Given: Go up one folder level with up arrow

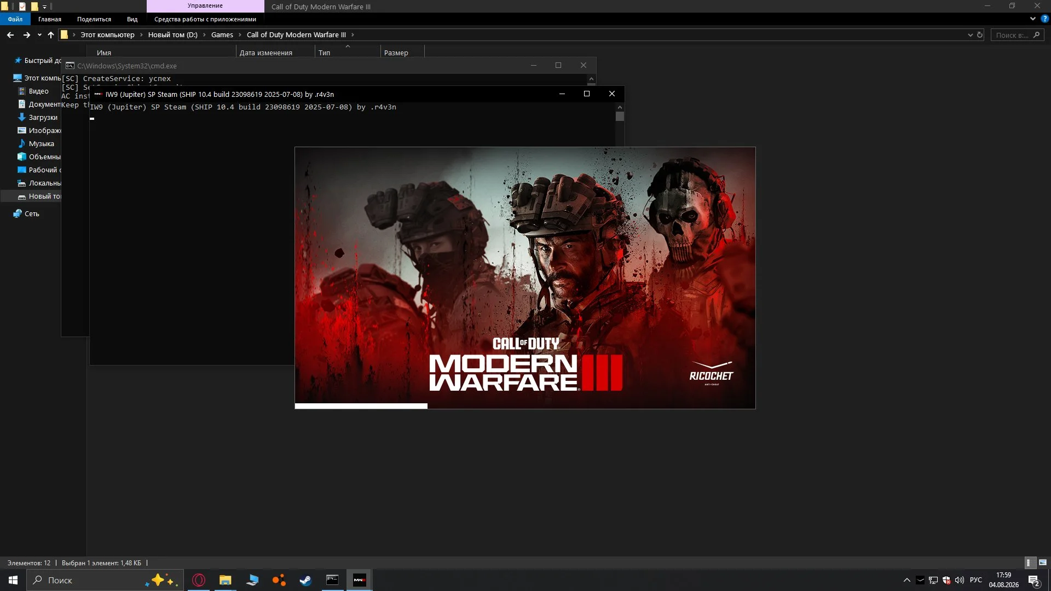Looking at the screenshot, I should click(x=51, y=35).
